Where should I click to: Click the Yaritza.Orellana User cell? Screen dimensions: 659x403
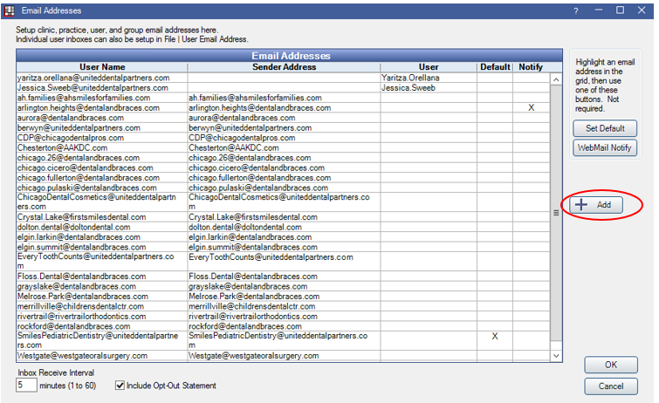tap(429, 78)
